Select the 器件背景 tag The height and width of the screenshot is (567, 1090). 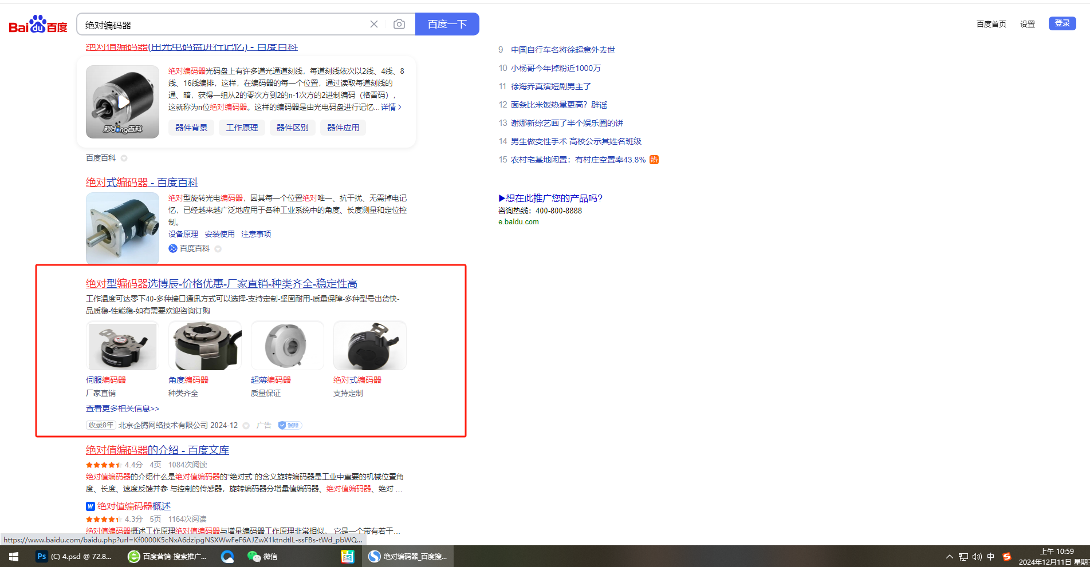(191, 128)
